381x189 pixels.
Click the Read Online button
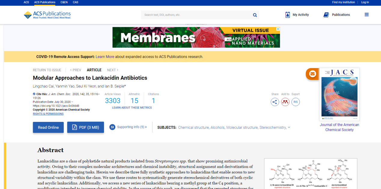coord(48,127)
